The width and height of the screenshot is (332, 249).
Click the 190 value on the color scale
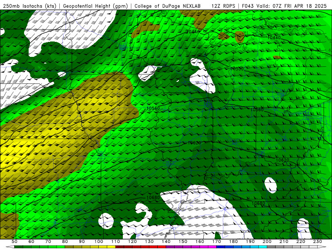pyautogui.click(x=250, y=242)
